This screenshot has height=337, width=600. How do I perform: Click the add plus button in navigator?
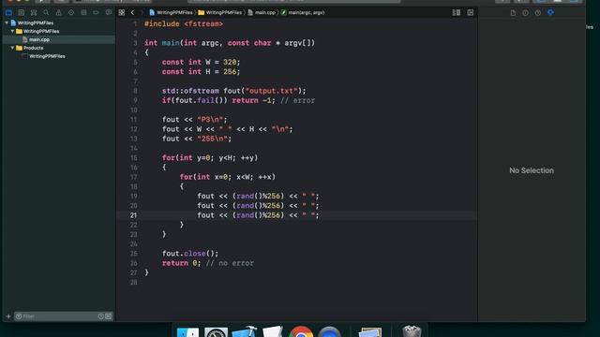coord(8,316)
